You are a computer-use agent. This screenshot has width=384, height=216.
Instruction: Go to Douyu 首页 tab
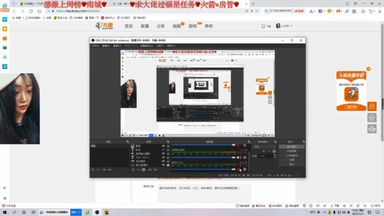click(x=128, y=26)
